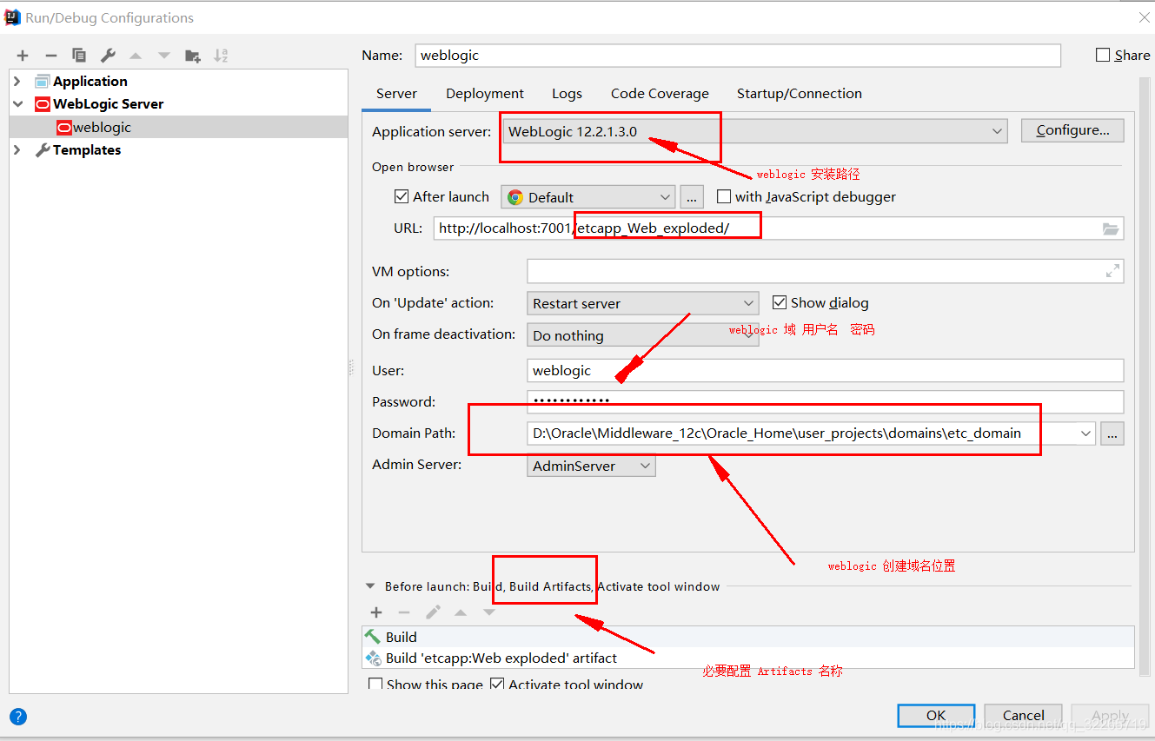Toggle After launch checkbox
Viewport: 1155px width, 741px height.
pos(402,196)
